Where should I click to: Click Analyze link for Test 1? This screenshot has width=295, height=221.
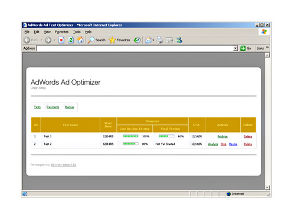coord(222,136)
